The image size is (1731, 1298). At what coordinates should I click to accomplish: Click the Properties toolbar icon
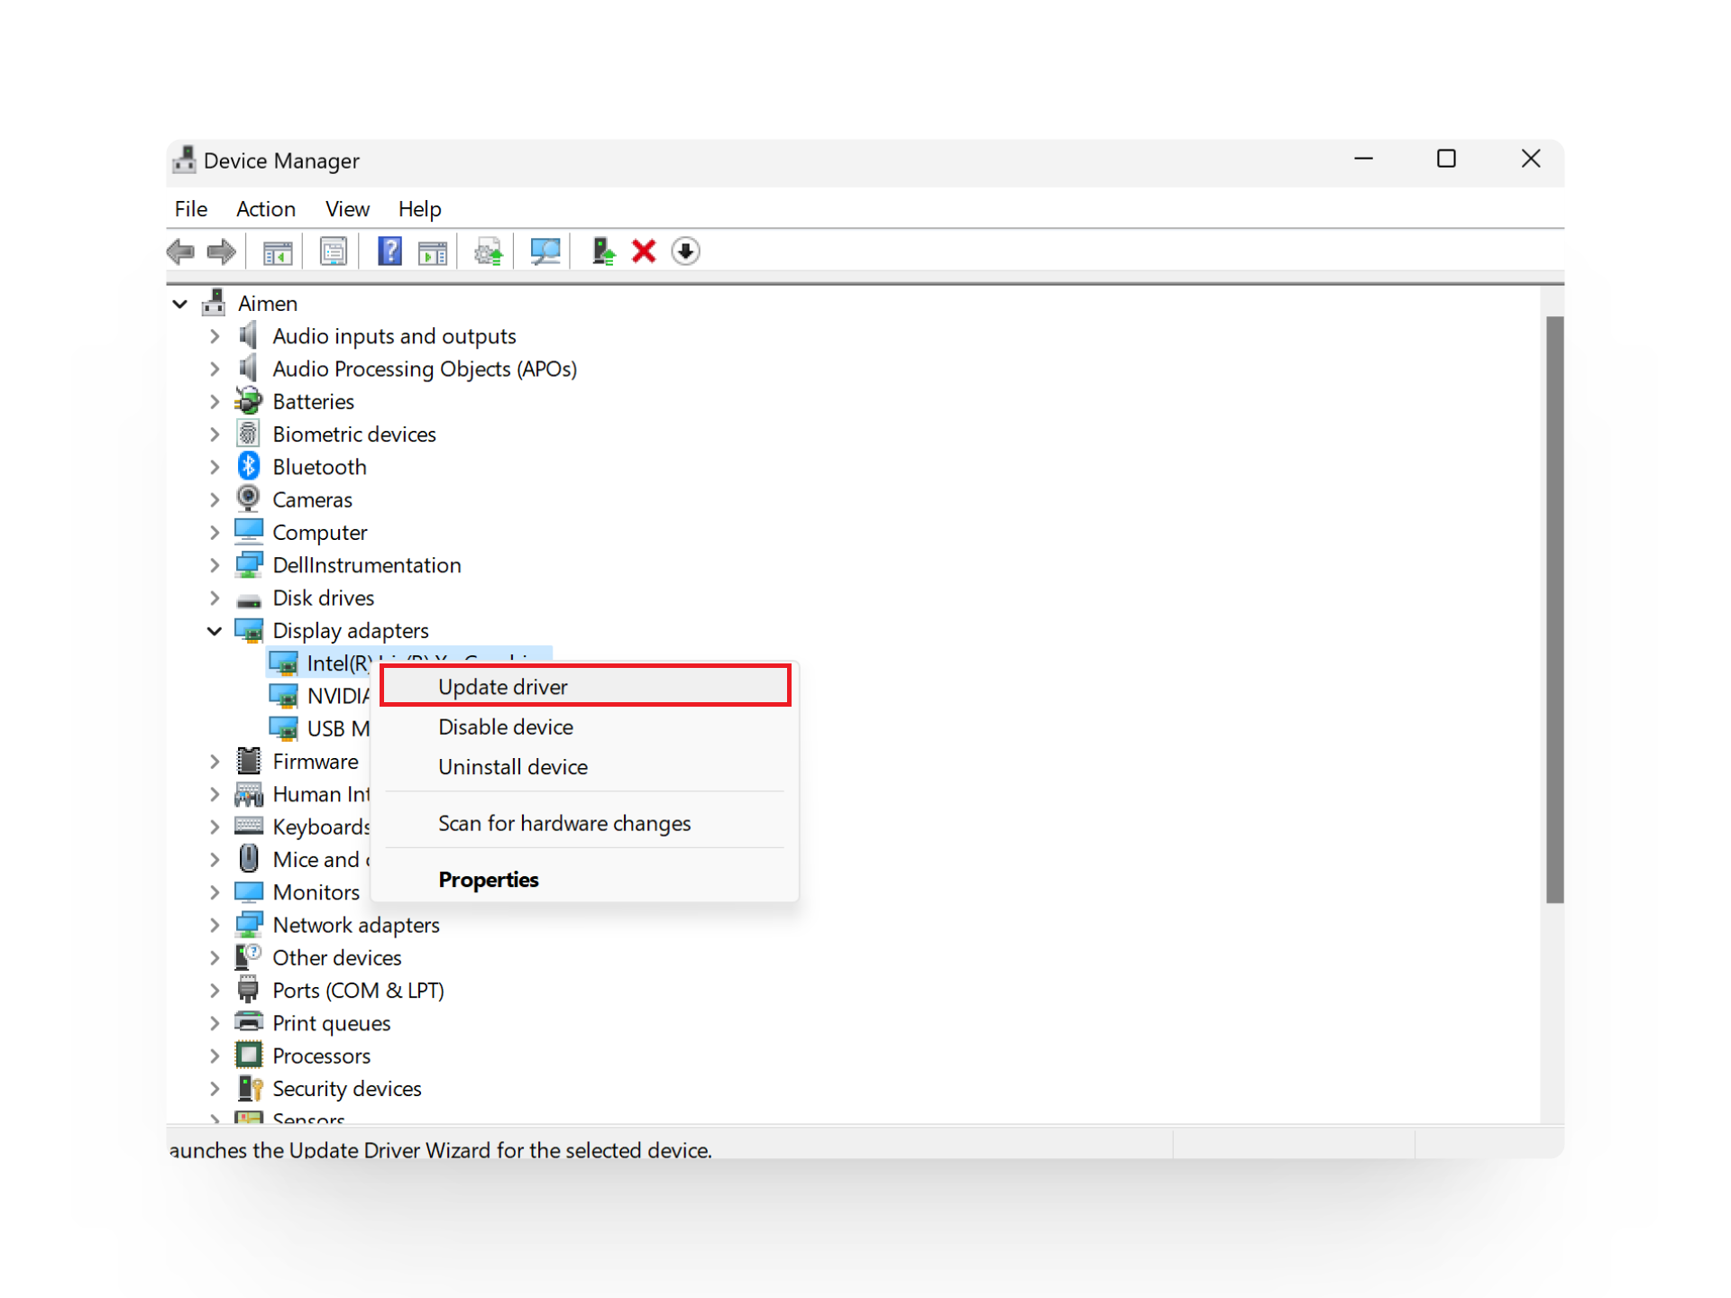(x=334, y=251)
